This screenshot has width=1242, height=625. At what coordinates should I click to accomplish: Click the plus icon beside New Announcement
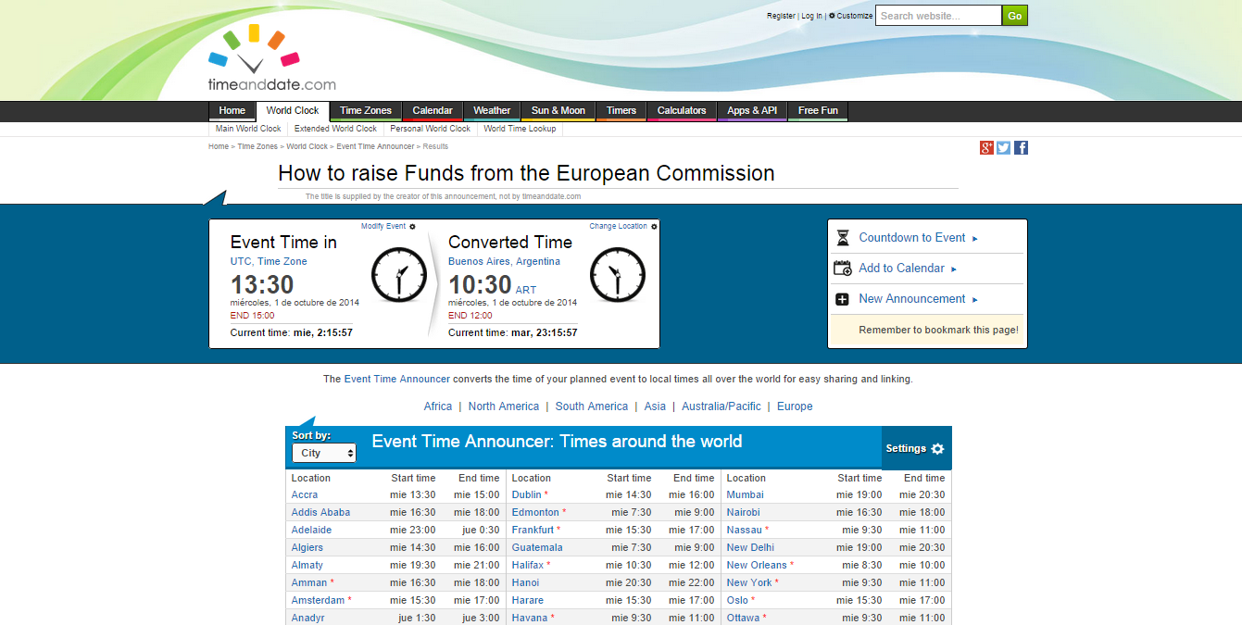tap(842, 299)
